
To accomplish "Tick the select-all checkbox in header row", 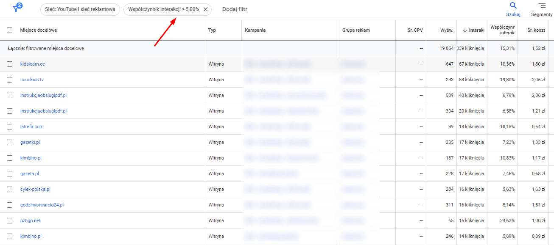I will point(10,30).
